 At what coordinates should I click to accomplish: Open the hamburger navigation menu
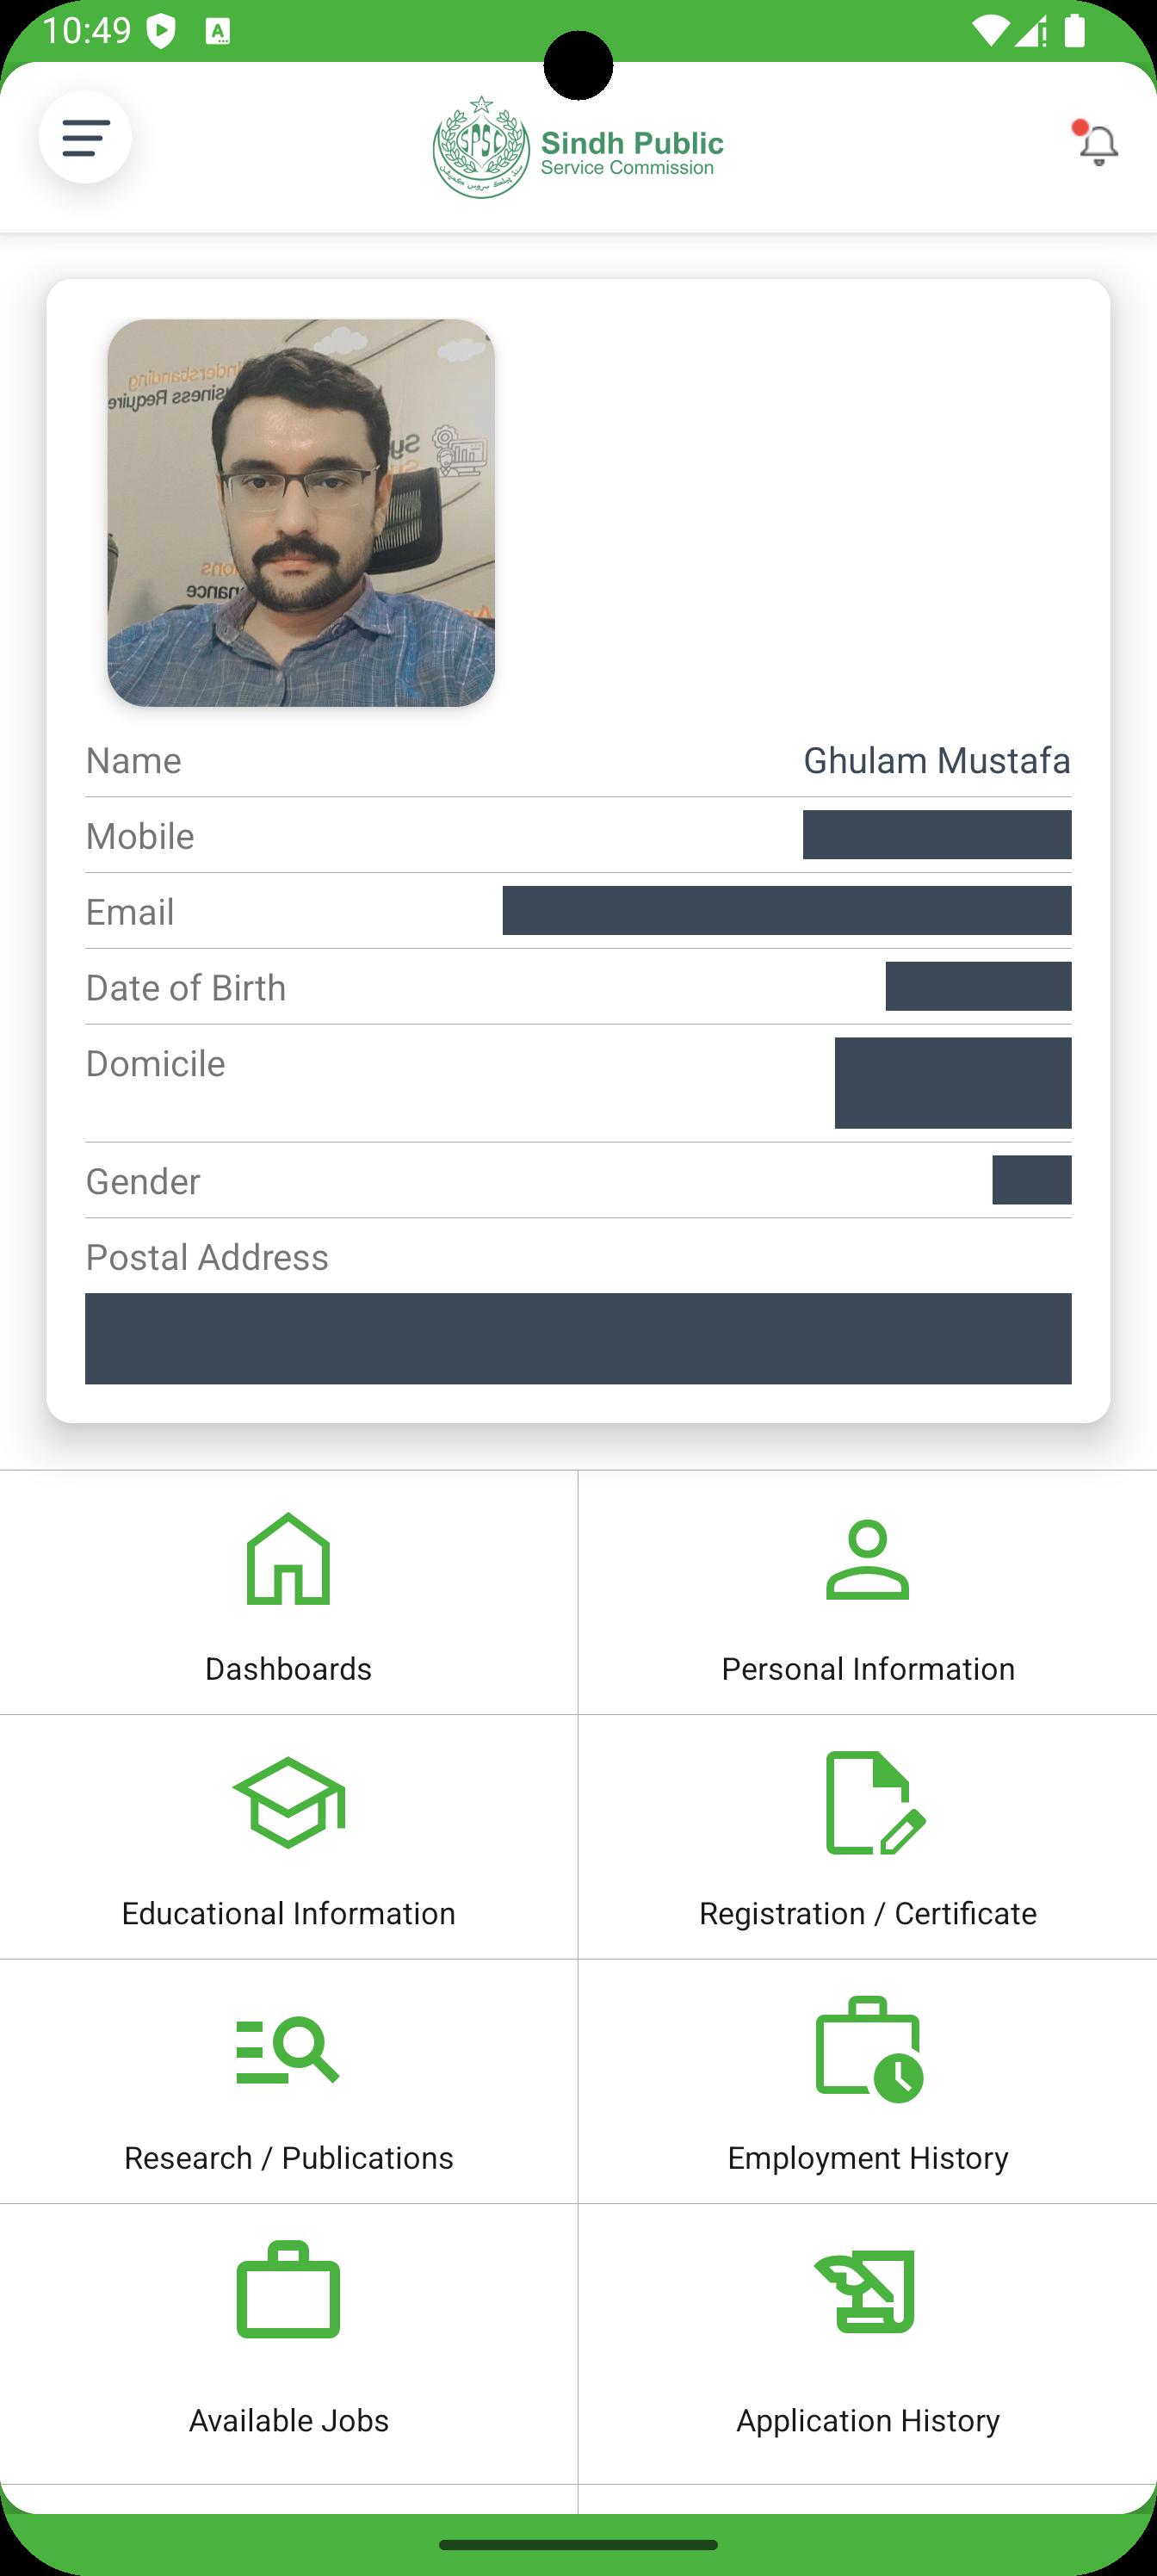(x=85, y=137)
